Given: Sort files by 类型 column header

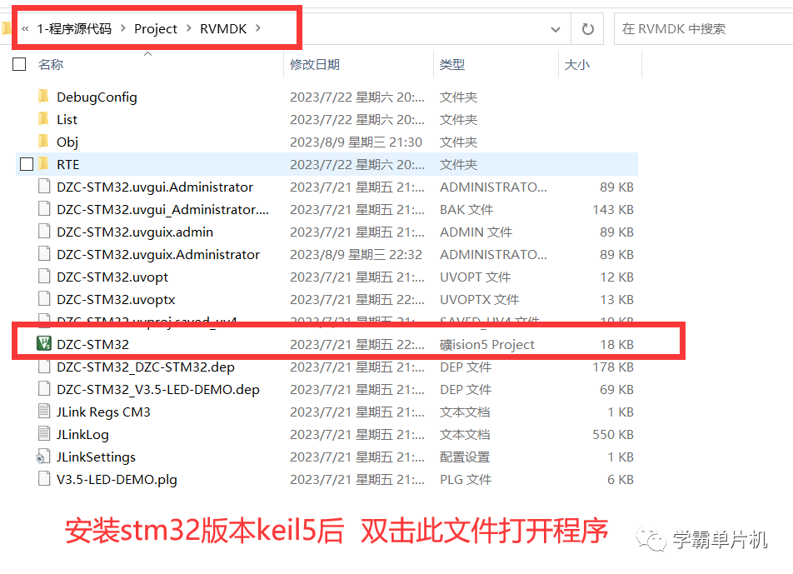Looking at the screenshot, I should tap(452, 65).
